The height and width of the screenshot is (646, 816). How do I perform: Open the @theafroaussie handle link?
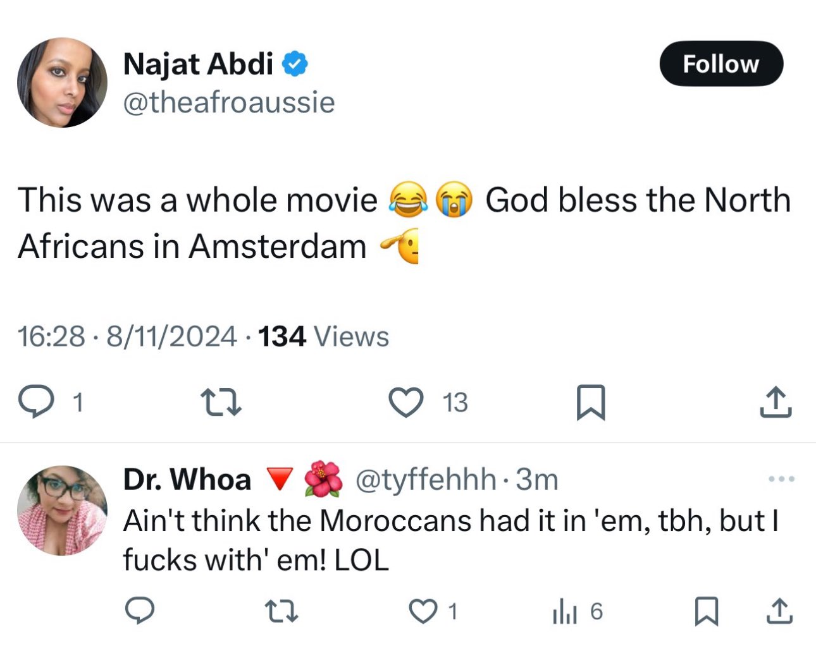pyautogui.click(x=228, y=102)
